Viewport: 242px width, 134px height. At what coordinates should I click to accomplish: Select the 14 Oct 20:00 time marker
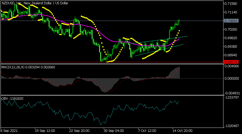point(182,131)
